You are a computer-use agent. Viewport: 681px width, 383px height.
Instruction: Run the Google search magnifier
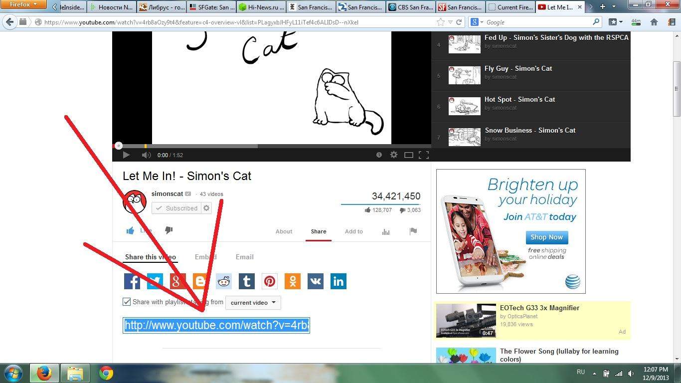(596, 22)
